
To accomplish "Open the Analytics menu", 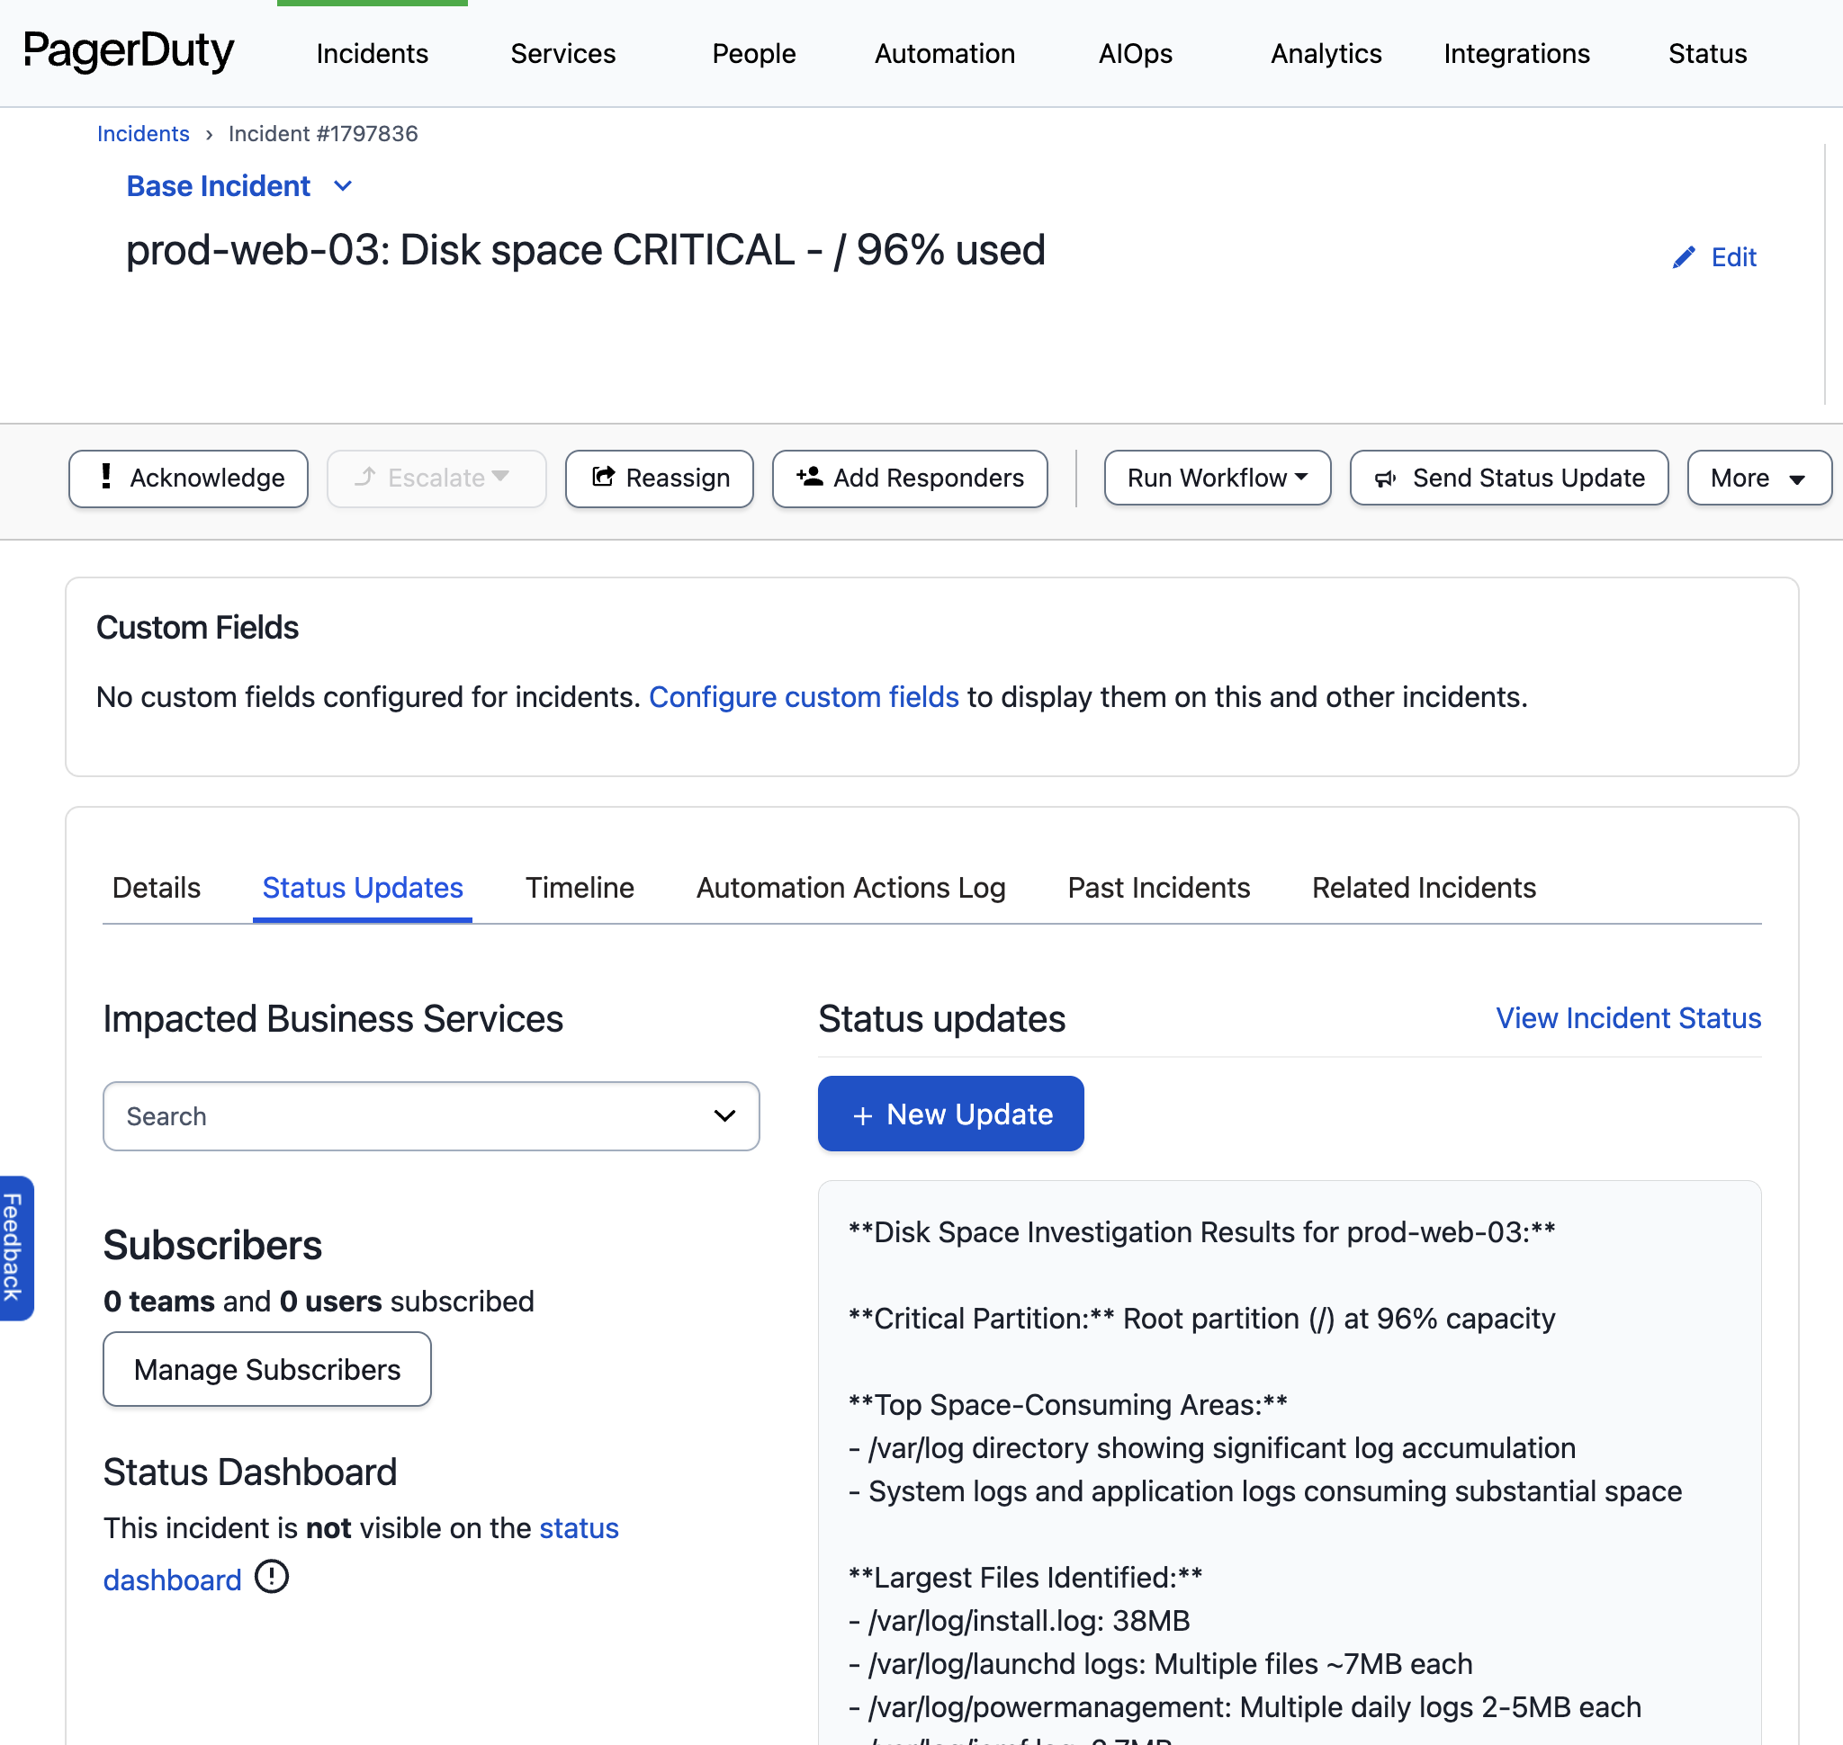I will click(x=1326, y=54).
